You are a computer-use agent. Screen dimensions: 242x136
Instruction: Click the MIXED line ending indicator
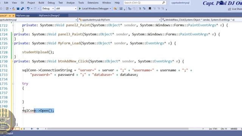(x=234, y=129)
